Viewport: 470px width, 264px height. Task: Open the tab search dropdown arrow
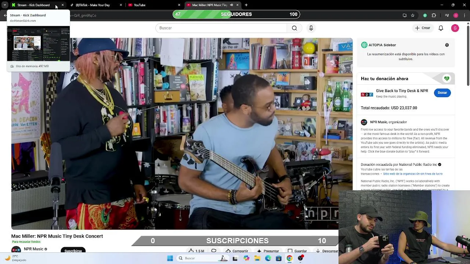(x=4, y=5)
